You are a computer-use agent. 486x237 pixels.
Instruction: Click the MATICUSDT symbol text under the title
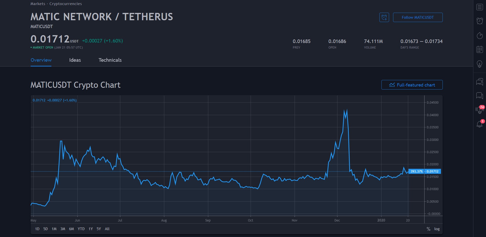click(x=42, y=27)
